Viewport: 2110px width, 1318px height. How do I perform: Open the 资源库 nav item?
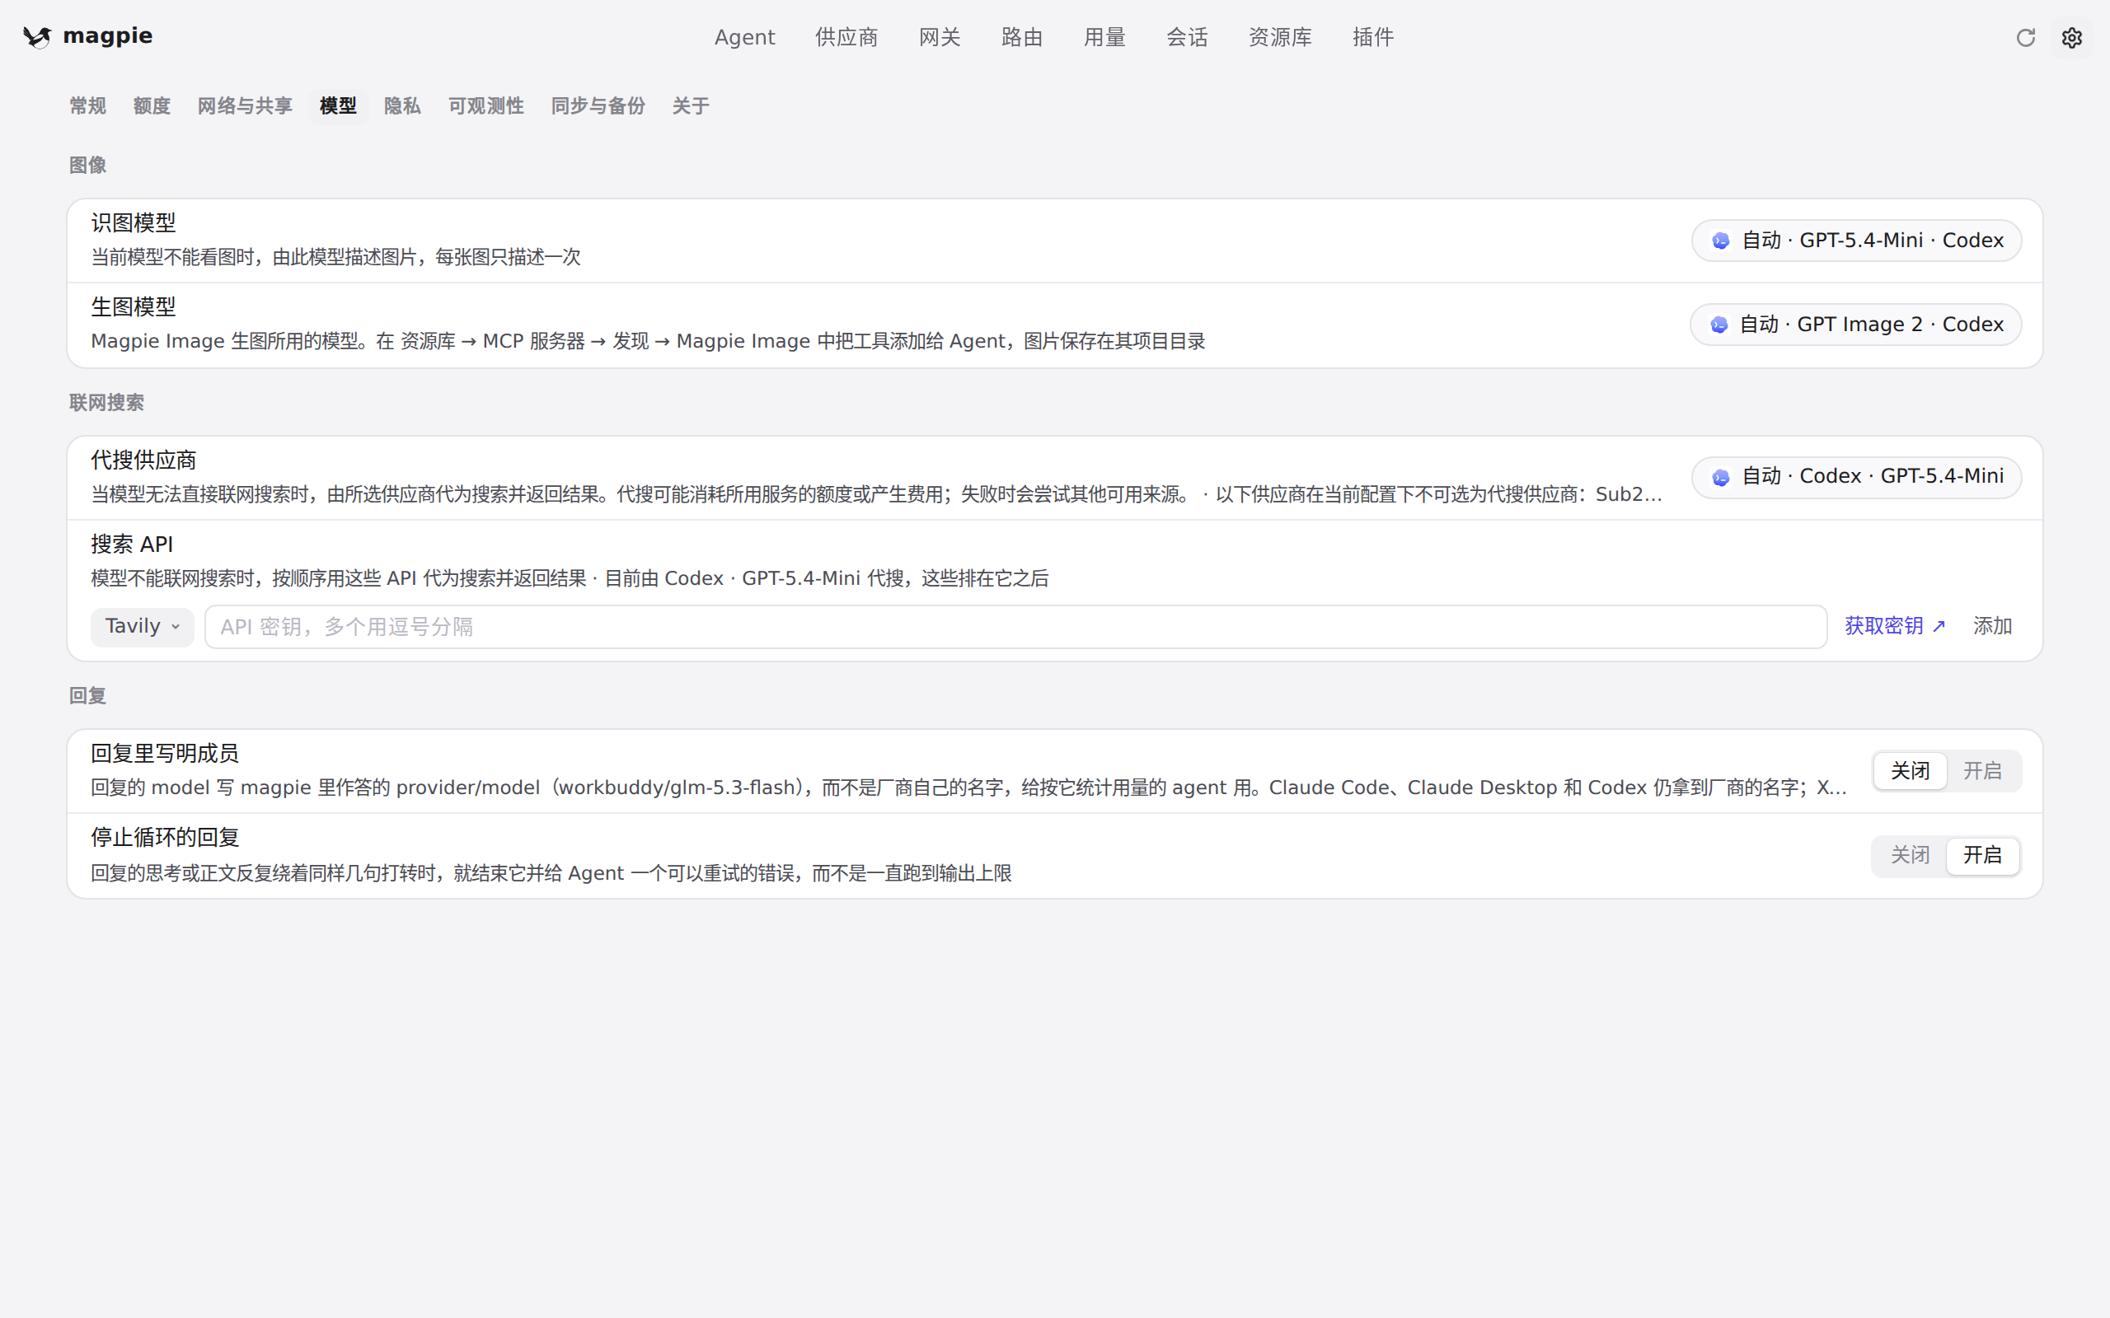tap(1280, 38)
